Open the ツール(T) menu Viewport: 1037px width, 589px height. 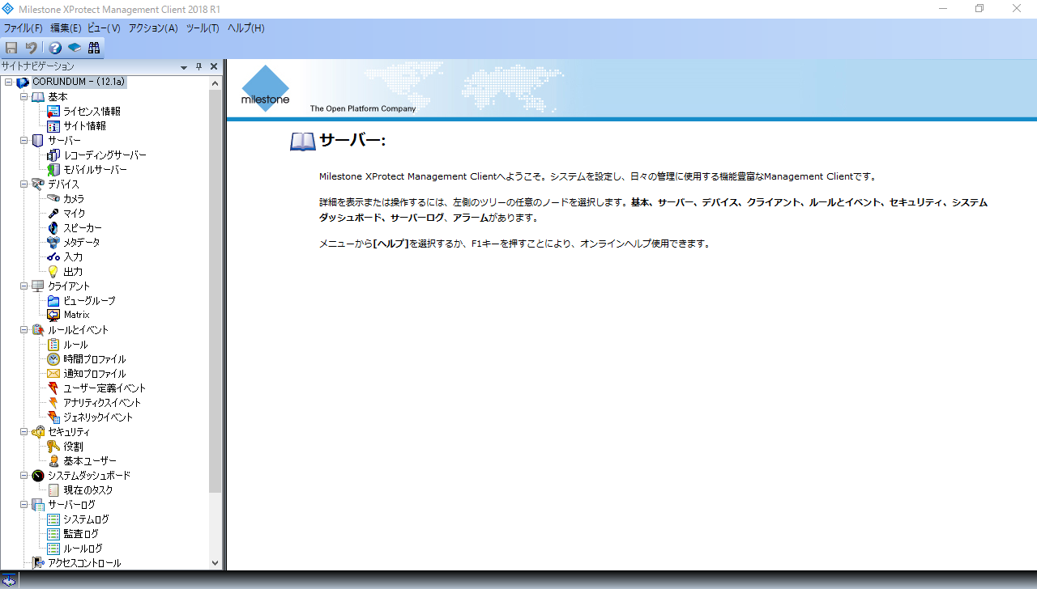point(203,28)
